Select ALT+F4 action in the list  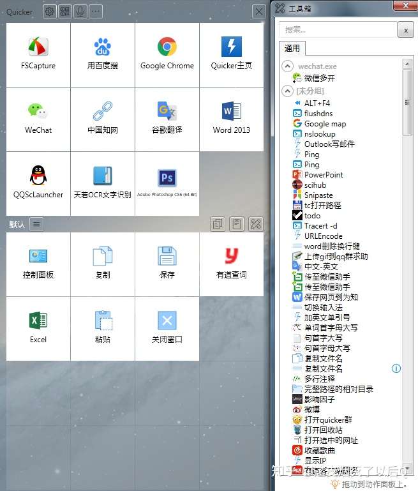(x=311, y=103)
